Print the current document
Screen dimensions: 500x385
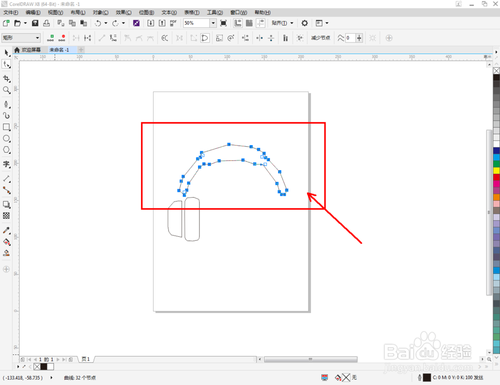46,23
